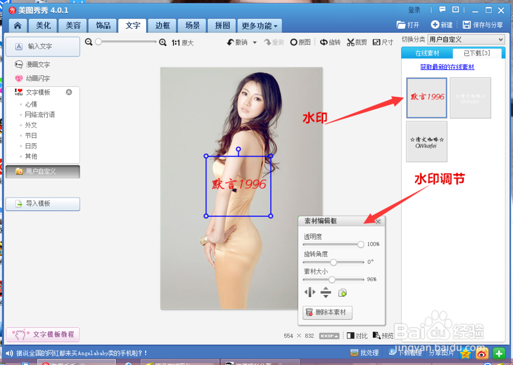Click 获取最新的在线素材 link
The height and width of the screenshot is (365, 513).
tap(447, 67)
